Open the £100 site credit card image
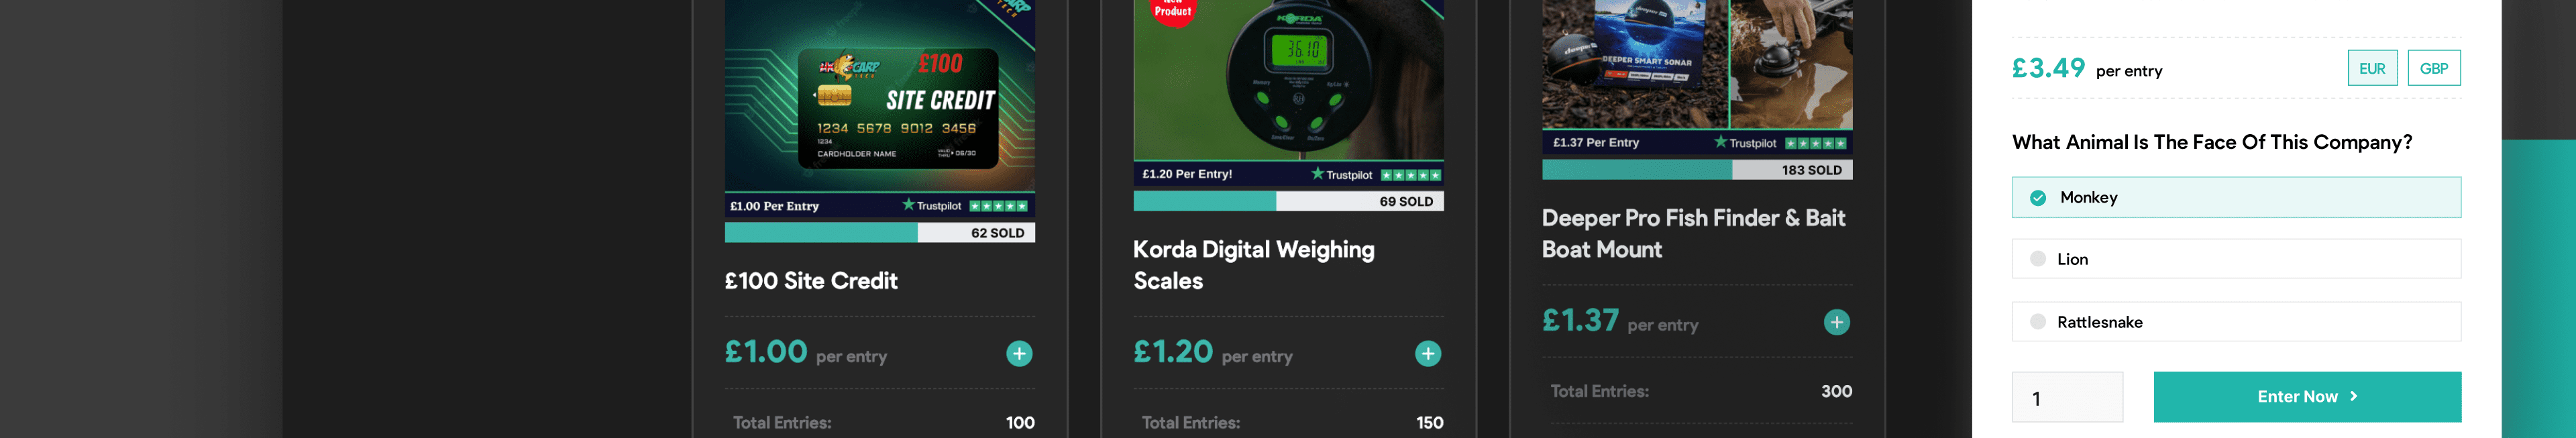Image resolution: width=2576 pixels, height=438 pixels. pyautogui.click(x=880, y=95)
